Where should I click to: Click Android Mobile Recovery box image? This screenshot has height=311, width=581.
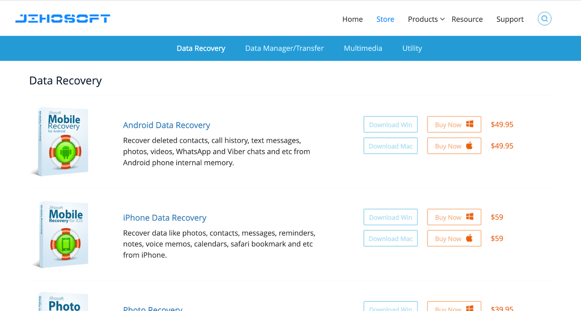pos(60,142)
